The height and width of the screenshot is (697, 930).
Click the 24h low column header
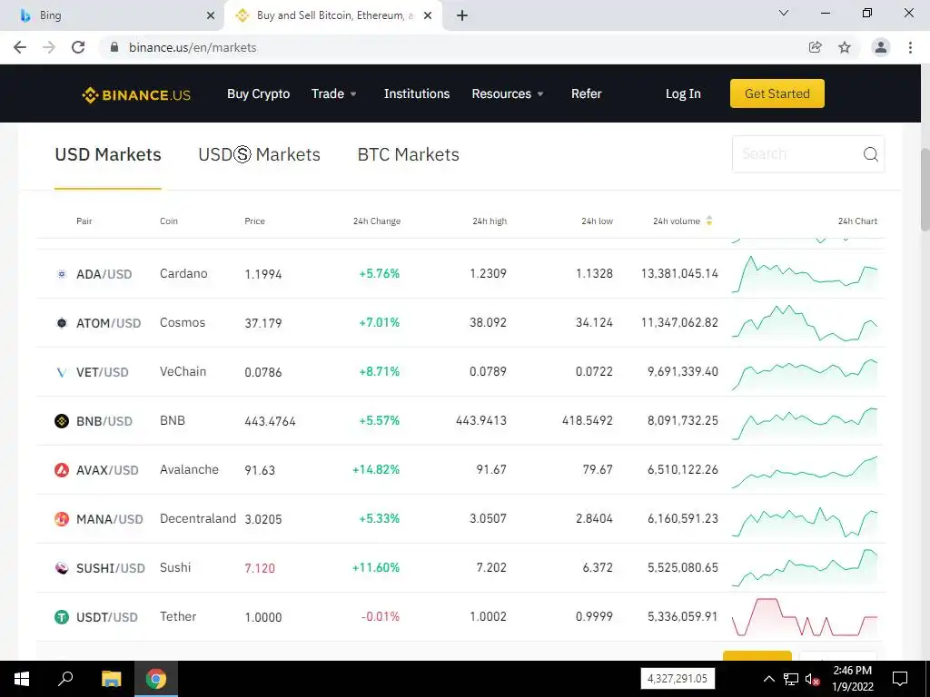click(597, 221)
